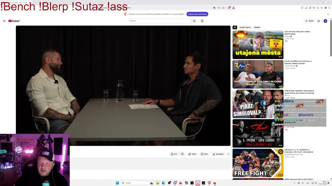Open the browser extensions puzzle icon
The image size is (332, 186).
(x=302, y=8)
